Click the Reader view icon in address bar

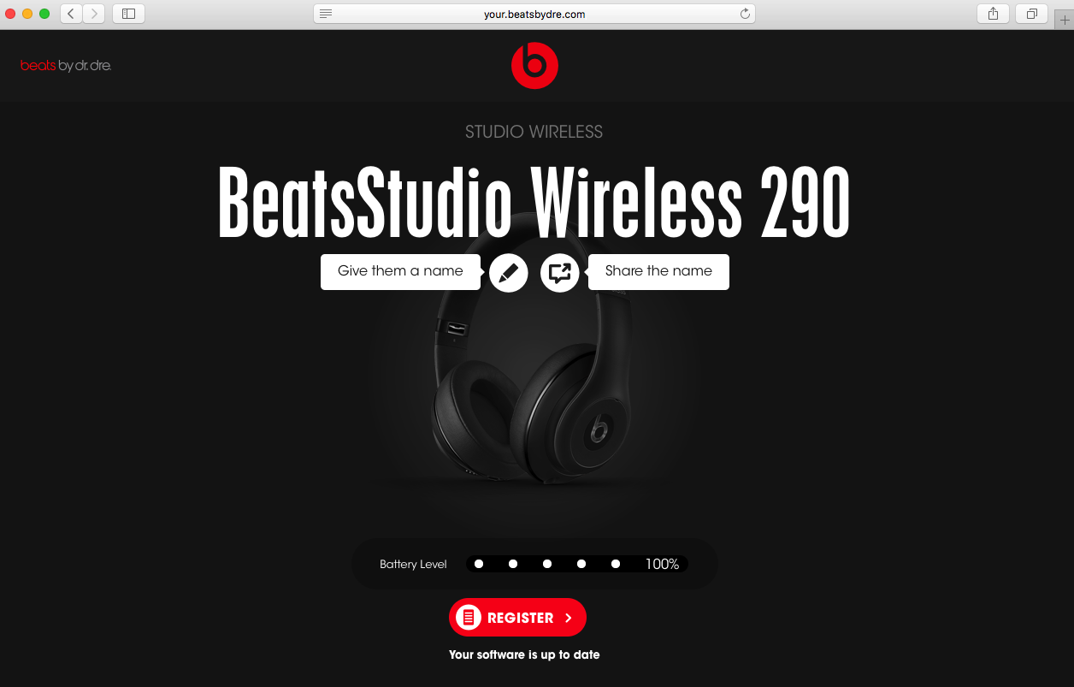click(326, 14)
